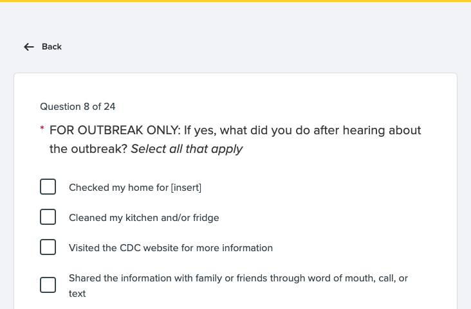471x309 pixels.
Task: Click the 'Cleaned my kitchen and/or fridge' label
Action: click(143, 218)
